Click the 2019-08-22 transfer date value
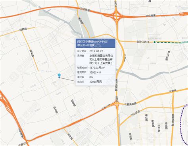Screen dimensions: 188x146 click(x=96, y=51)
